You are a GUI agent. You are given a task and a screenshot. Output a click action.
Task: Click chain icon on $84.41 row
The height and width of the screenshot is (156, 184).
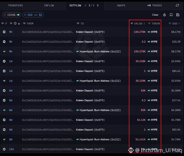pyautogui.click(x=4, y=71)
